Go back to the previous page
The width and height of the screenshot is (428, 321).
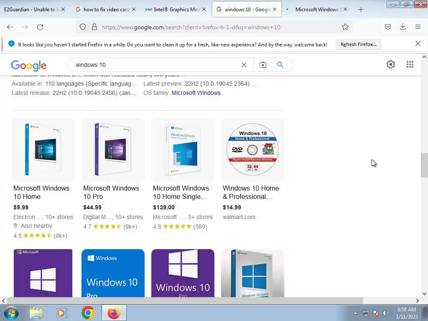[x=10, y=27]
